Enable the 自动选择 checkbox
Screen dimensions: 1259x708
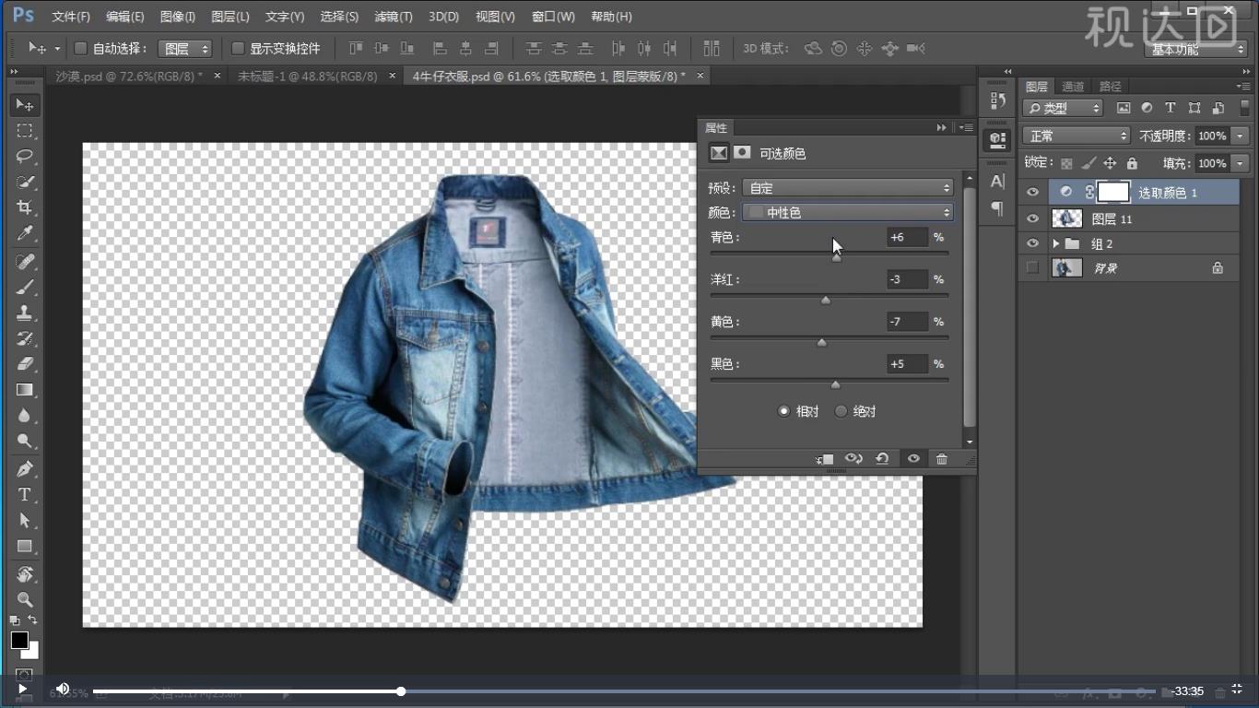pos(80,48)
